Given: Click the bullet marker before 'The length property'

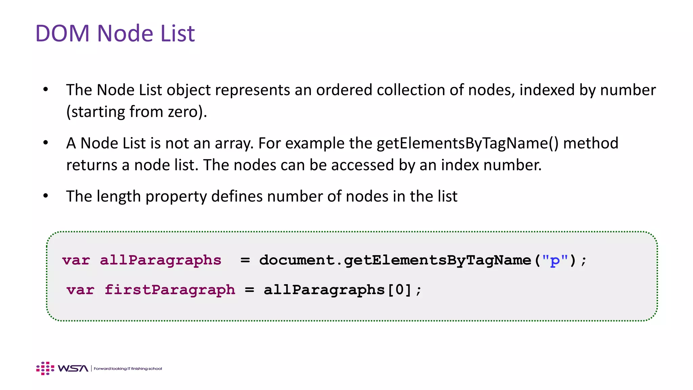Looking at the screenshot, I should [46, 196].
